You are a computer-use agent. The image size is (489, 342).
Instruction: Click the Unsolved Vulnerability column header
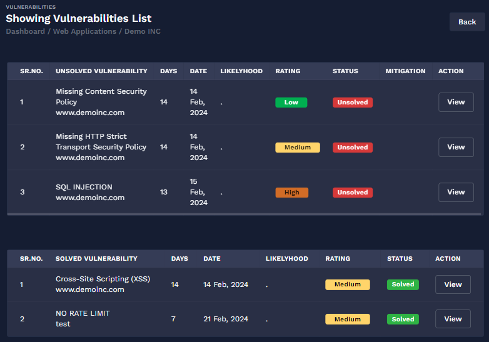tap(101, 71)
